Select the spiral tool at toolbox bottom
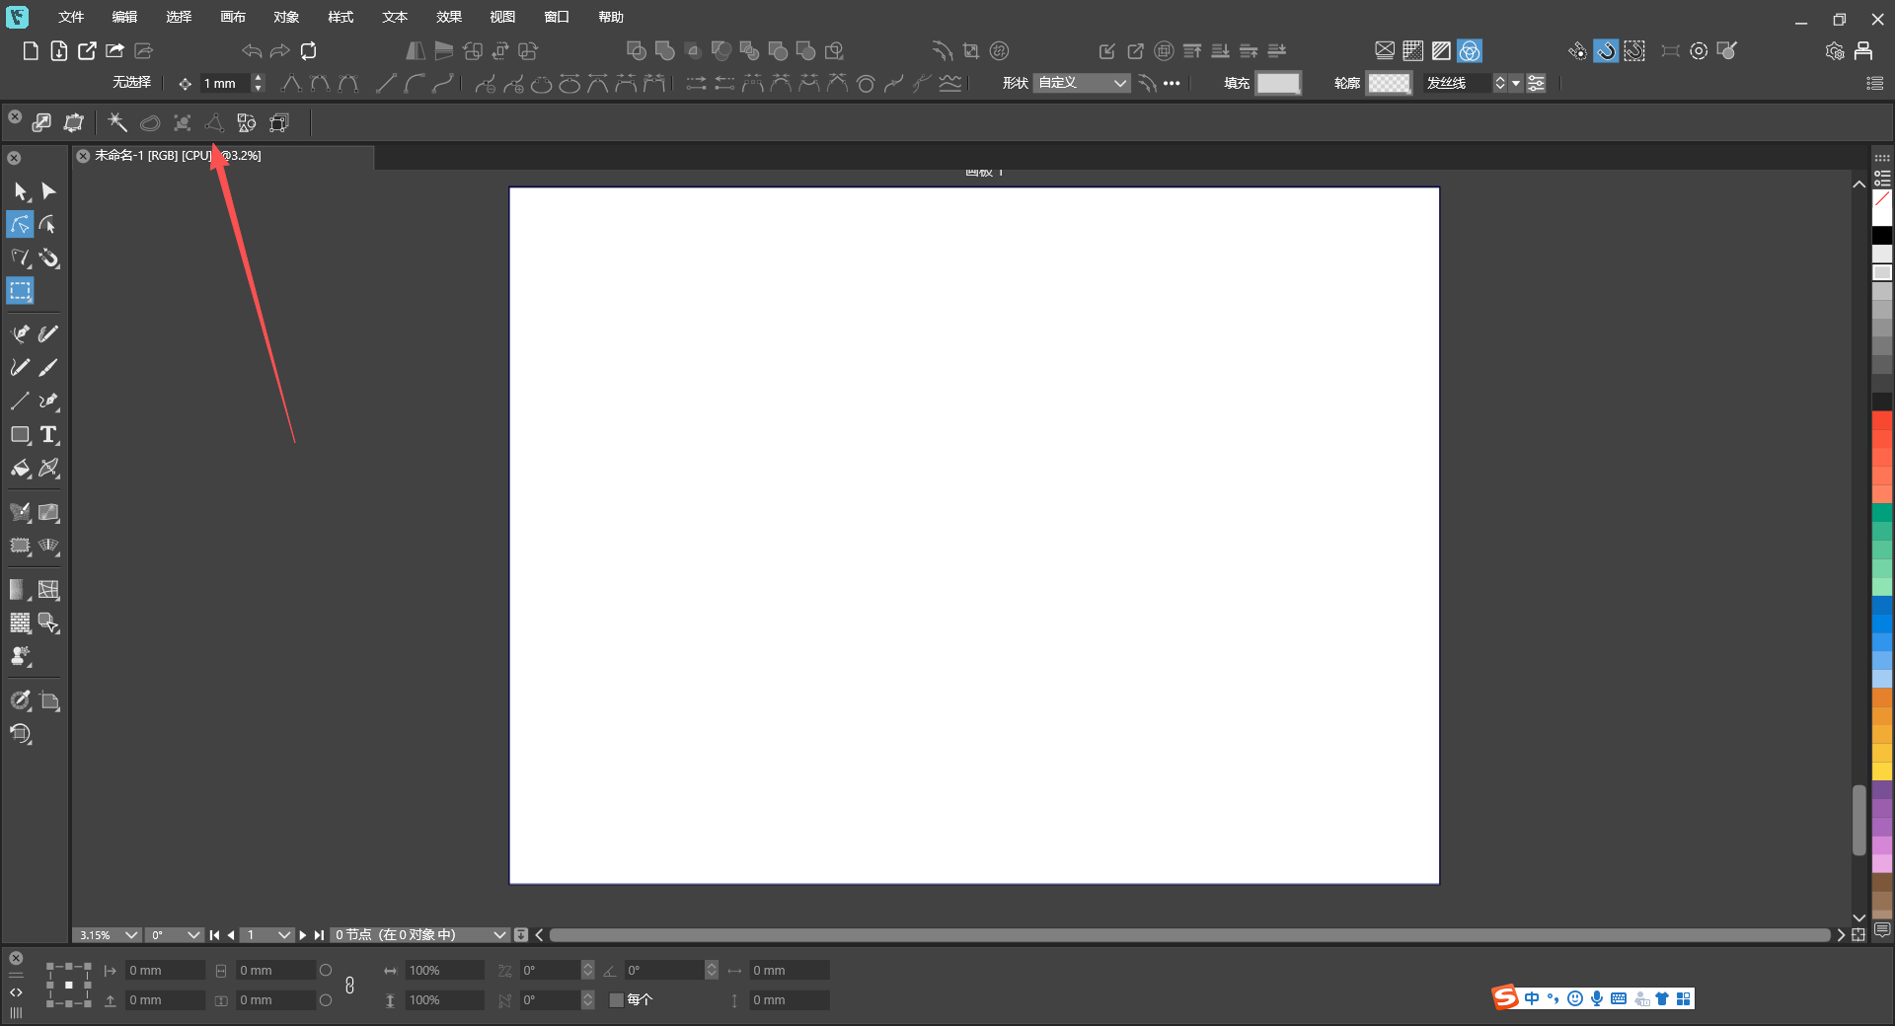The image size is (1895, 1026). tap(21, 735)
